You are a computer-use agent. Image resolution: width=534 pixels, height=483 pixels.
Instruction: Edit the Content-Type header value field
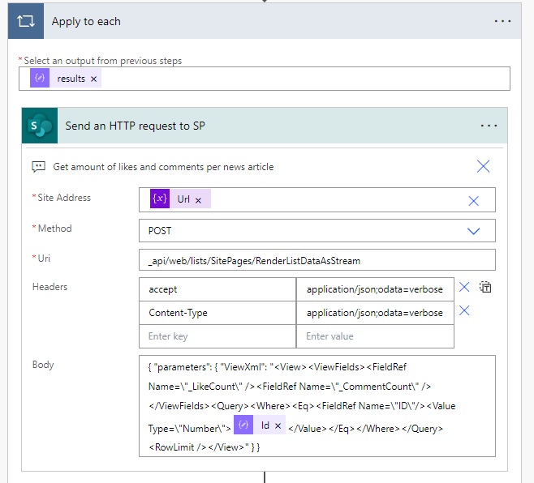(375, 313)
